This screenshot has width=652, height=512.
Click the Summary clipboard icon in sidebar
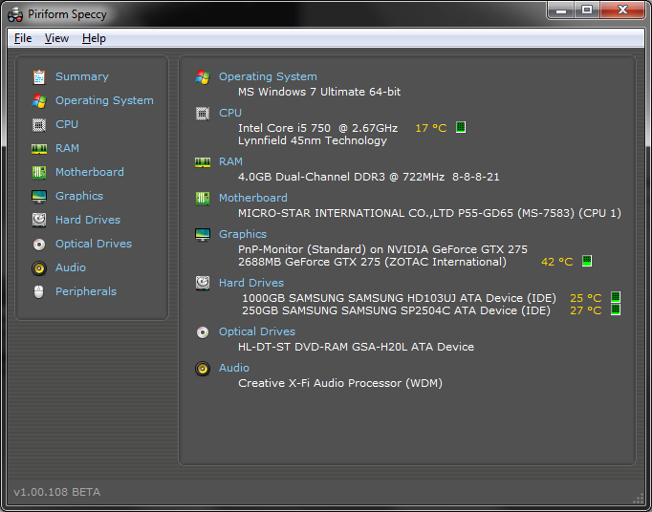tap(39, 77)
